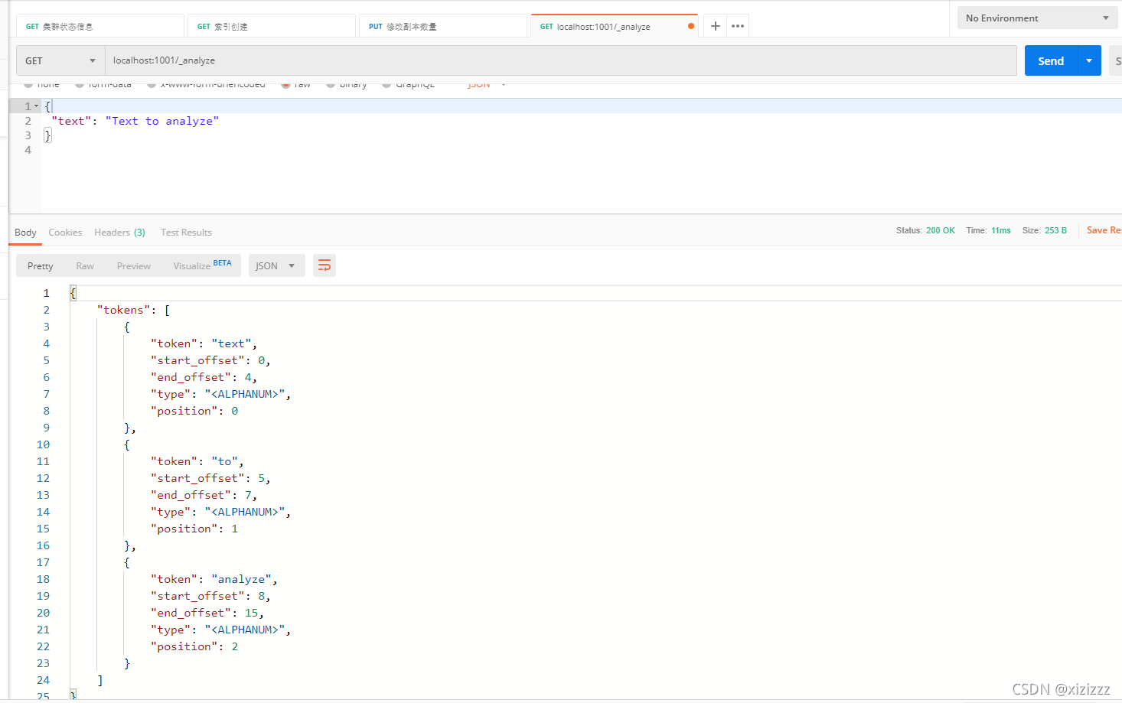Screen dimensions: 1122x703
Task: Click the "start_offset": 0 response line
Action: pyautogui.click(x=210, y=360)
